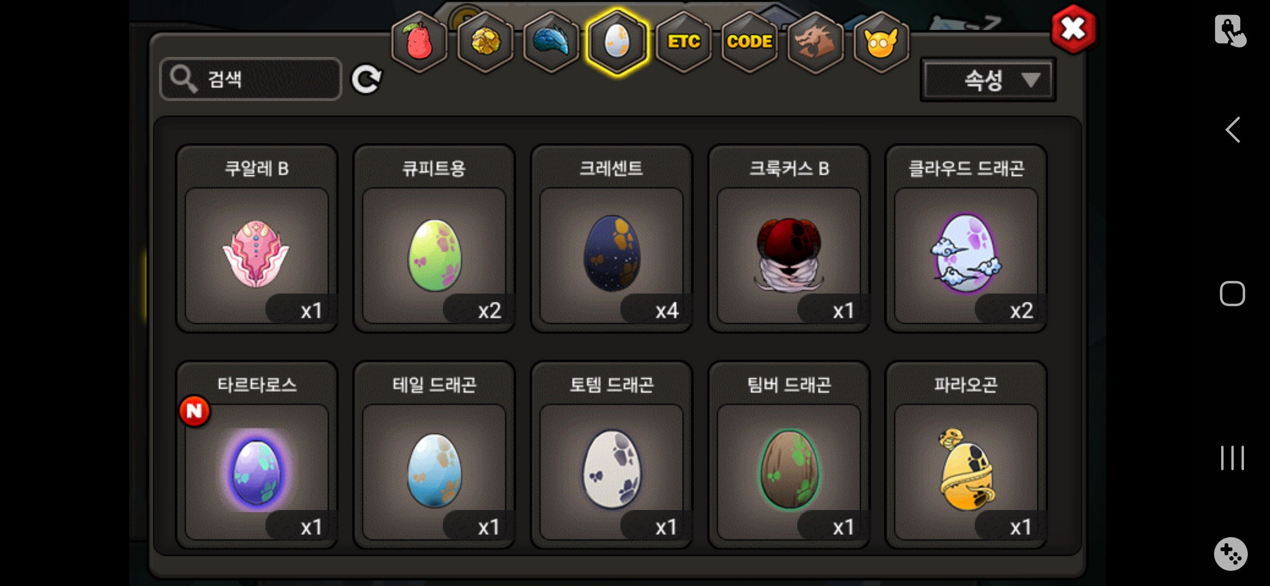This screenshot has width=1270, height=586.
Task: Switch to the CODE tab
Action: pos(750,42)
